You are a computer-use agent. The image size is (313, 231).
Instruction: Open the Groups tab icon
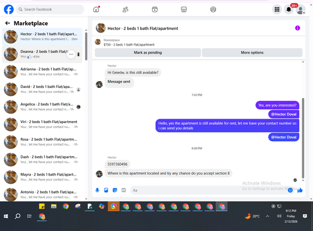(213, 9)
